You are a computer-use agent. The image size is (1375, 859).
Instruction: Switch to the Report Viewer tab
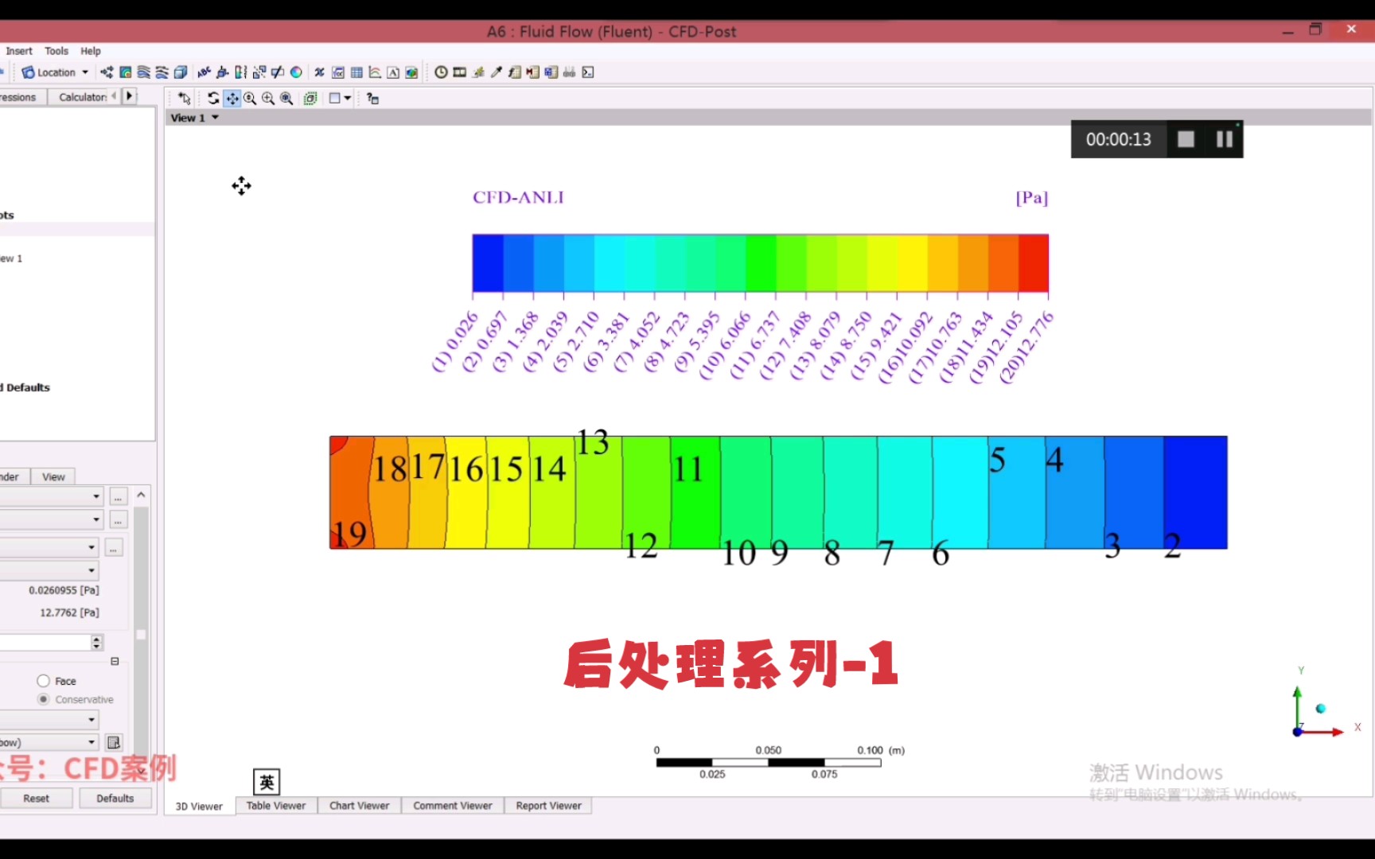click(x=549, y=806)
